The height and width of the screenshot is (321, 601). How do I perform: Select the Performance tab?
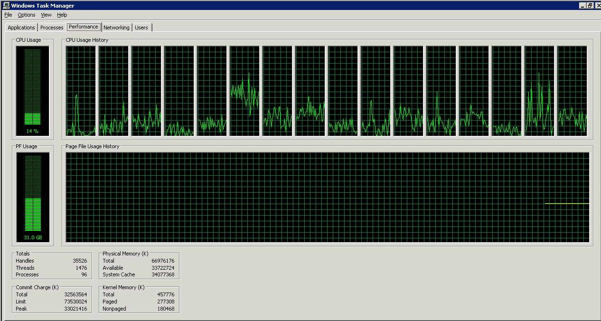click(84, 27)
